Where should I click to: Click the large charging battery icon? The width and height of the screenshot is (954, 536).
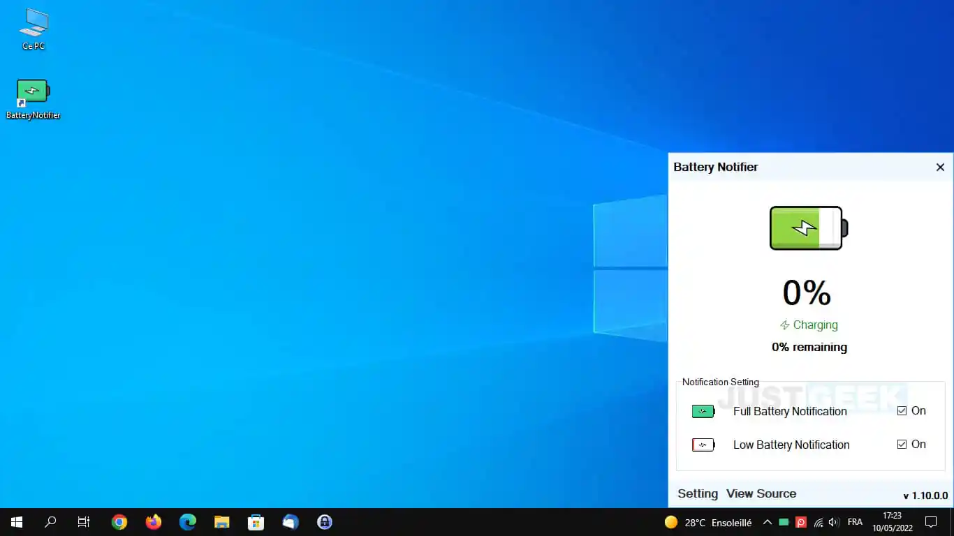(x=809, y=228)
